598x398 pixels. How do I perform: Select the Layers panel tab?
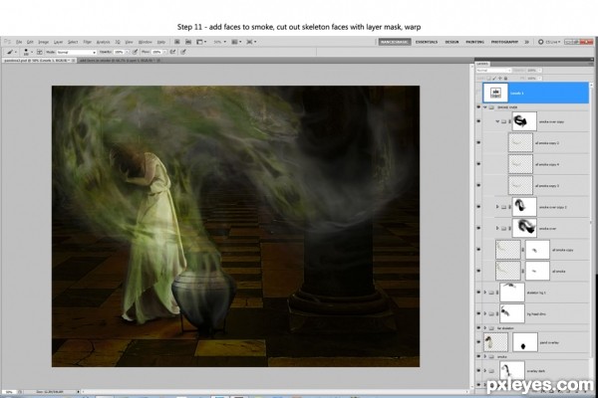click(x=482, y=64)
